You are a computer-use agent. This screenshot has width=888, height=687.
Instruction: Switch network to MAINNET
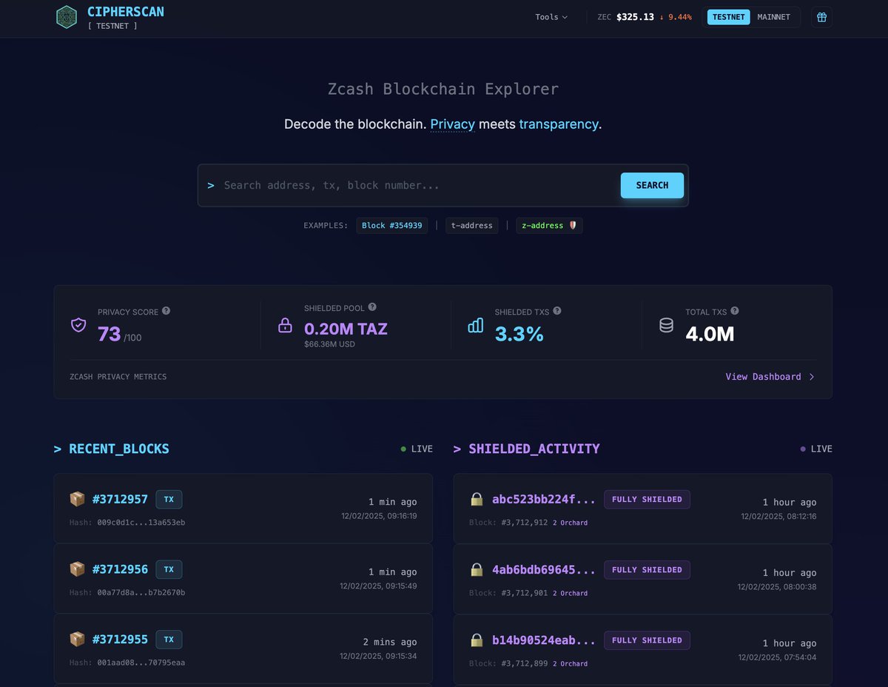tap(774, 17)
